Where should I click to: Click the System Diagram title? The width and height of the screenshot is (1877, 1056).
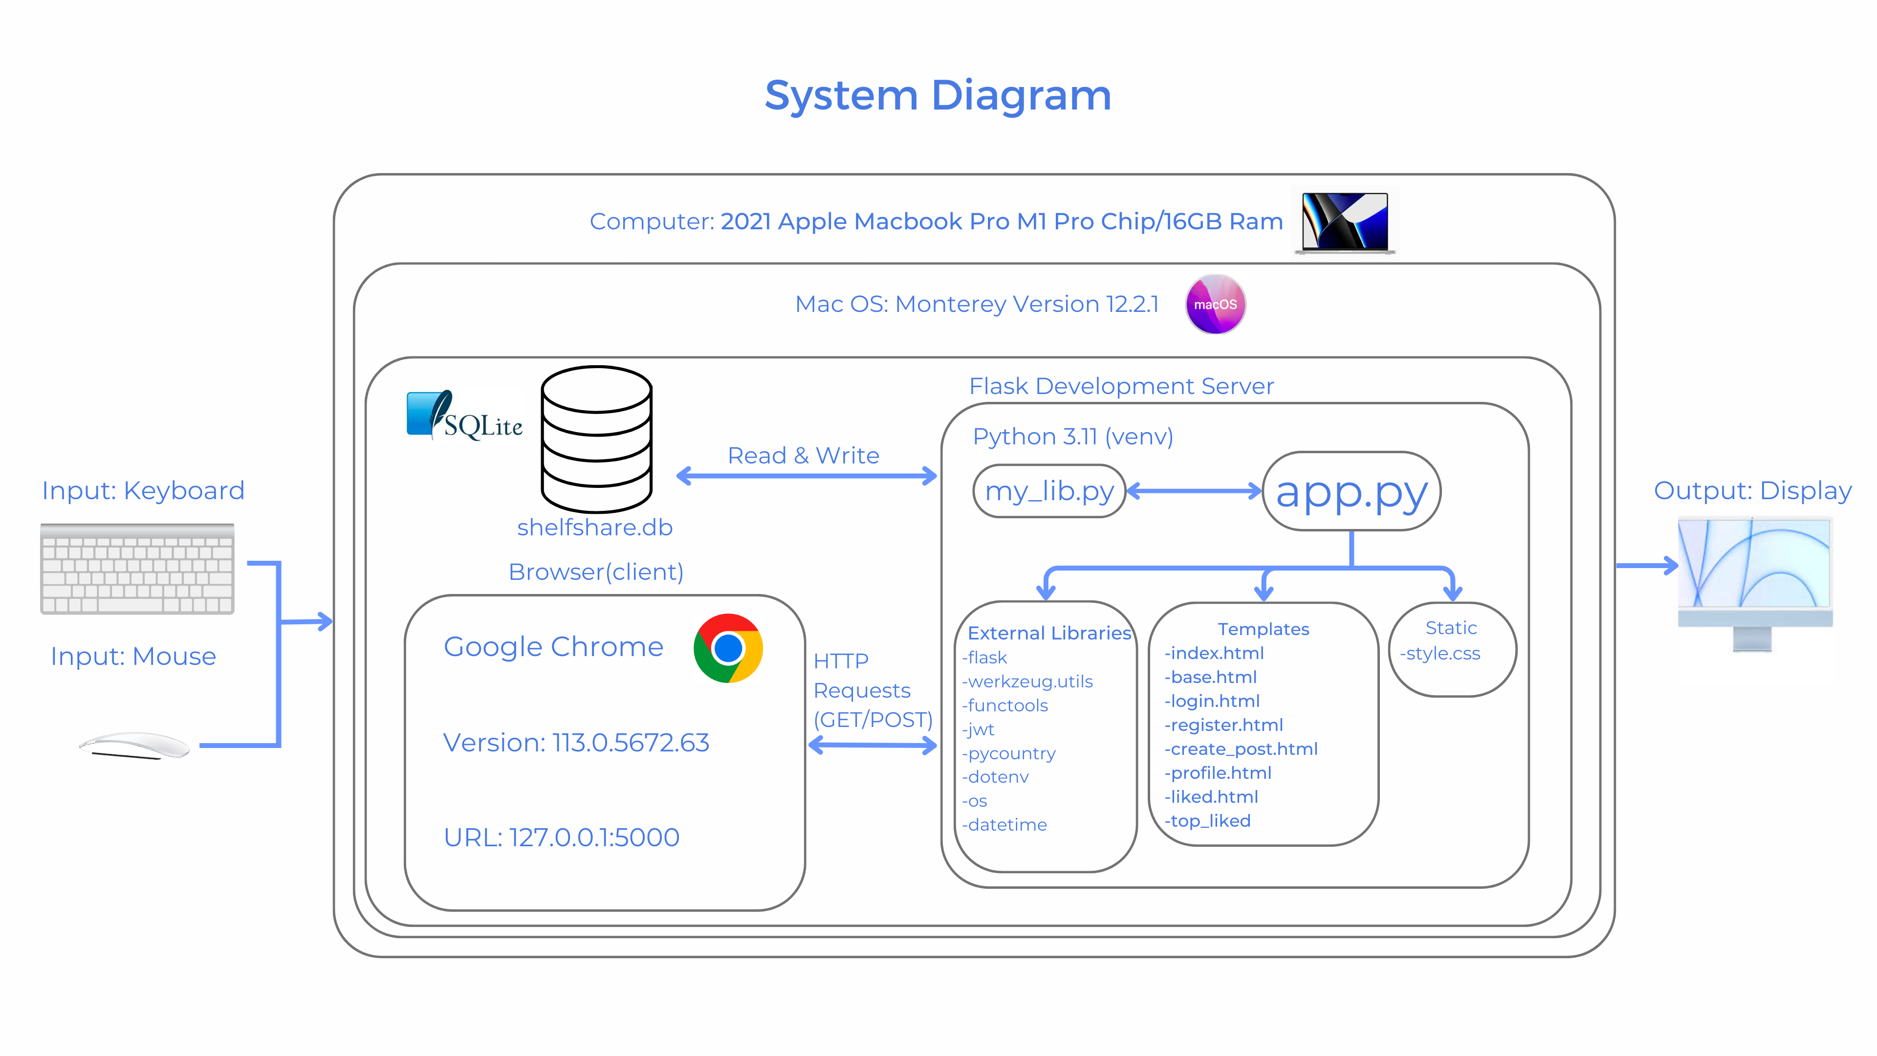pyautogui.click(x=938, y=95)
